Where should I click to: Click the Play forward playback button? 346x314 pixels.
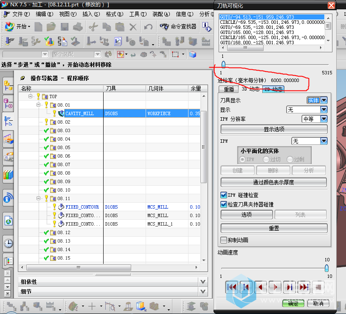[x=275, y=287]
